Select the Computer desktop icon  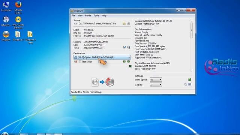(6, 6)
